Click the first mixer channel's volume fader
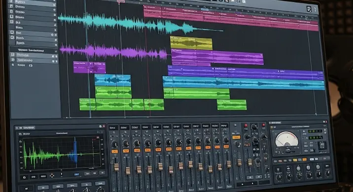The image size is (353, 192). pos(116,167)
